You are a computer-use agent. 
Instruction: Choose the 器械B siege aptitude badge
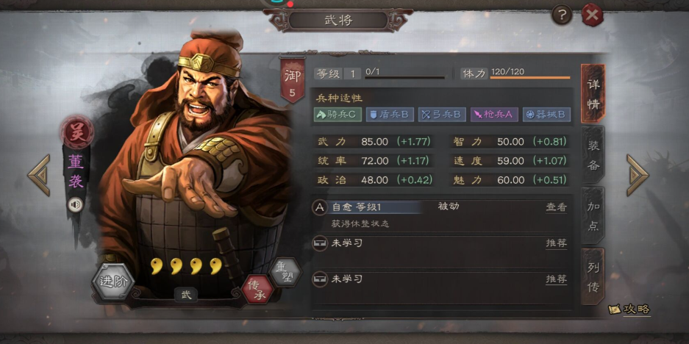pyautogui.click(x=546, y=115)
